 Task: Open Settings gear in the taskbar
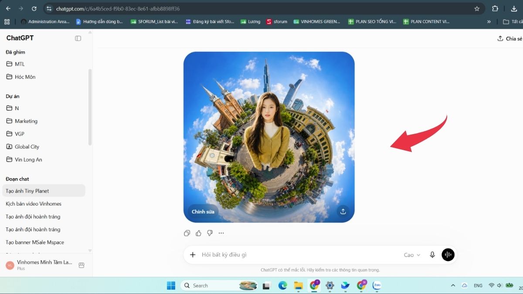tap(329, 286)
